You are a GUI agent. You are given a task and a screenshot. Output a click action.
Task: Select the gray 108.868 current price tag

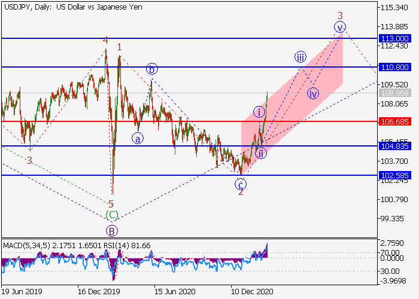(394, 93)
